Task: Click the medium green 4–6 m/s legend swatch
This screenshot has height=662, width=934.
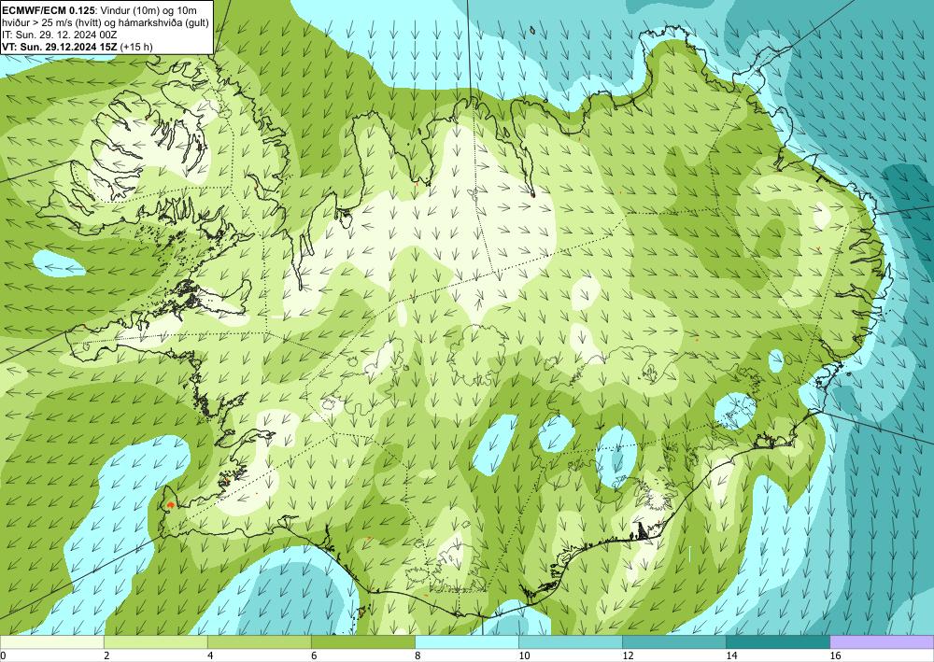Action: (259, 642)
